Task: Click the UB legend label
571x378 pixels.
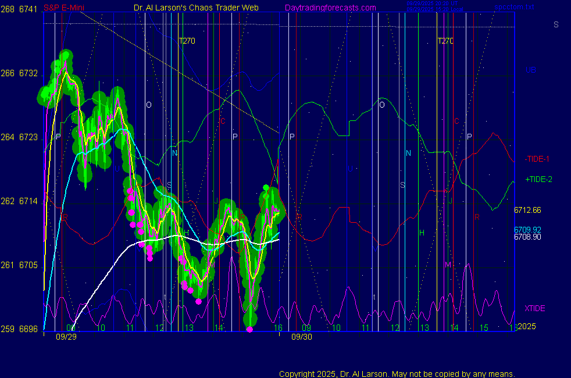Action: (x=530, y=70)
